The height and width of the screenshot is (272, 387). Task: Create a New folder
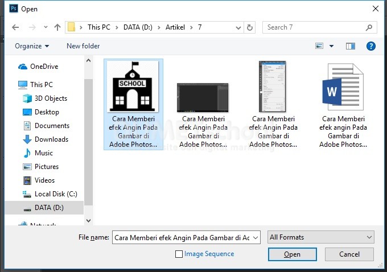[83, 46]
